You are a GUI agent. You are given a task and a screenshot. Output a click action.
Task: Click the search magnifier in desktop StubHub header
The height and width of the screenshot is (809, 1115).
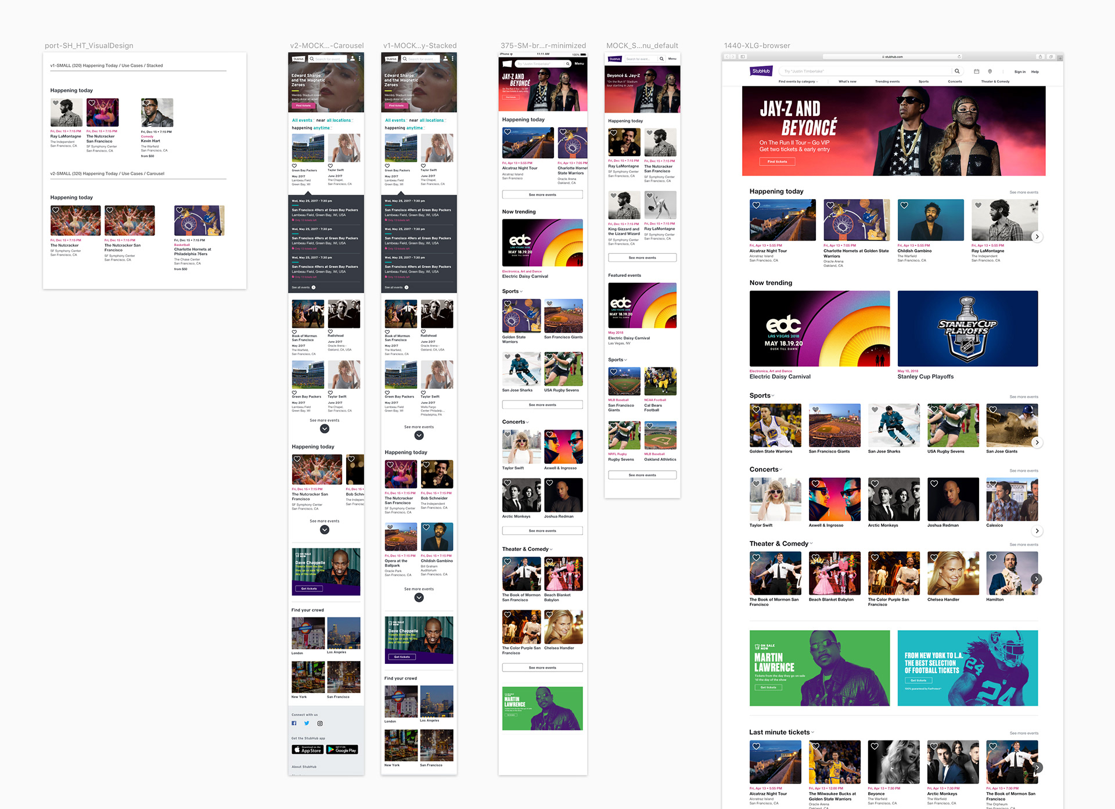[x=956, y=71]
